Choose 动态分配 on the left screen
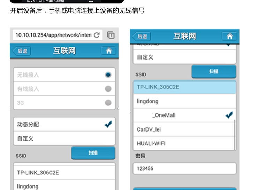This screenshot has height=190, width=258. 64,124
